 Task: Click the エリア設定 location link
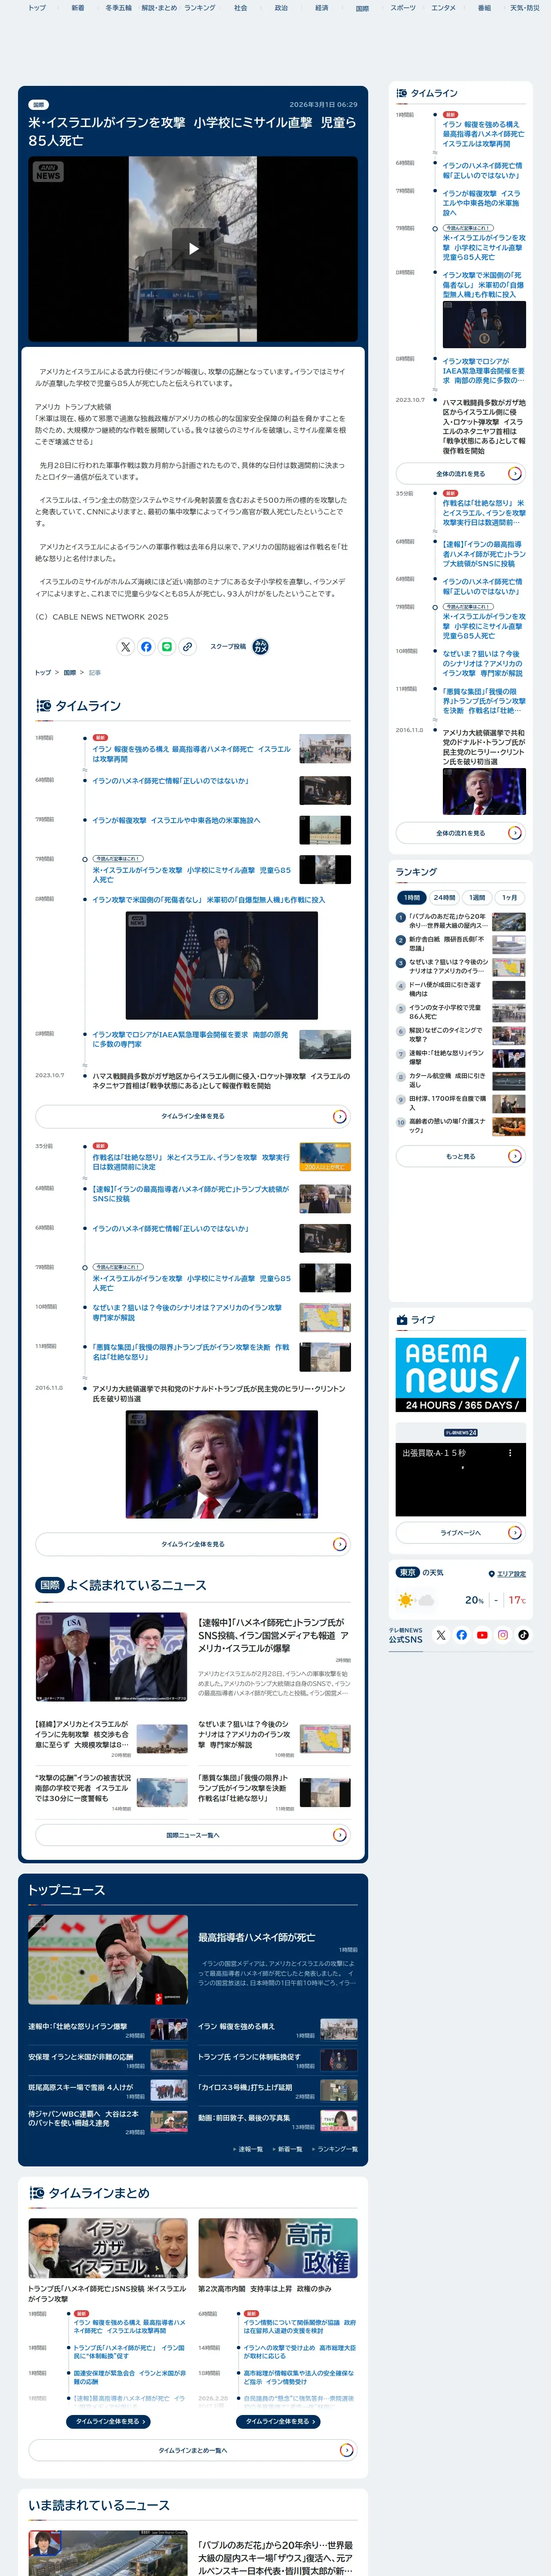coord(507,1573)
